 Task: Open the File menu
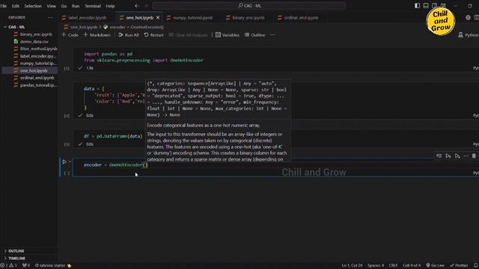point(4,6)
